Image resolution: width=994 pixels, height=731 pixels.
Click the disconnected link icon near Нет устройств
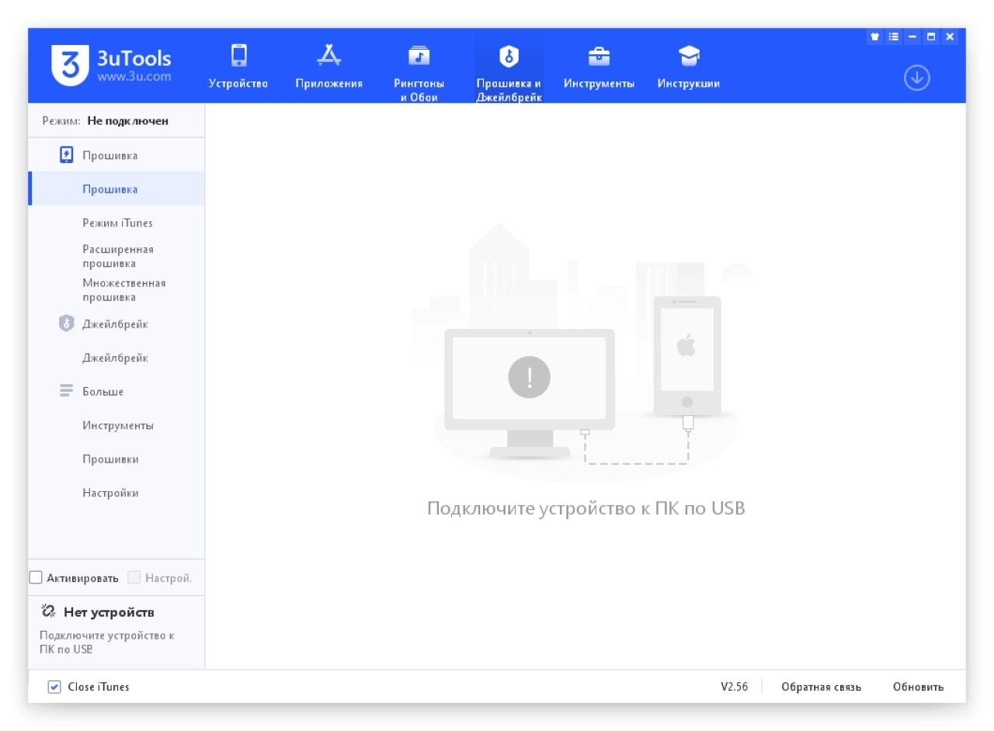48,612
